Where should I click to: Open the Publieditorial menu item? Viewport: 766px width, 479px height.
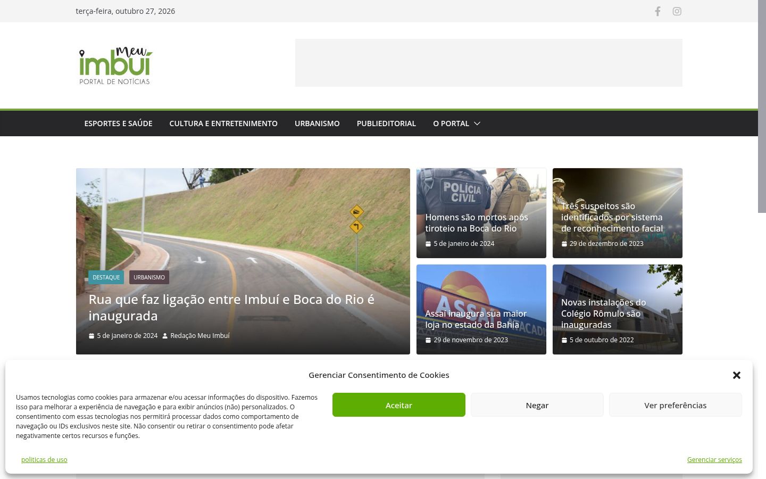[386, 123]
